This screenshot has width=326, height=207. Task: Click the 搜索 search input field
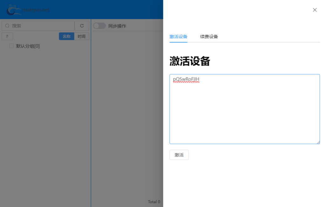(x=38, y=26)
